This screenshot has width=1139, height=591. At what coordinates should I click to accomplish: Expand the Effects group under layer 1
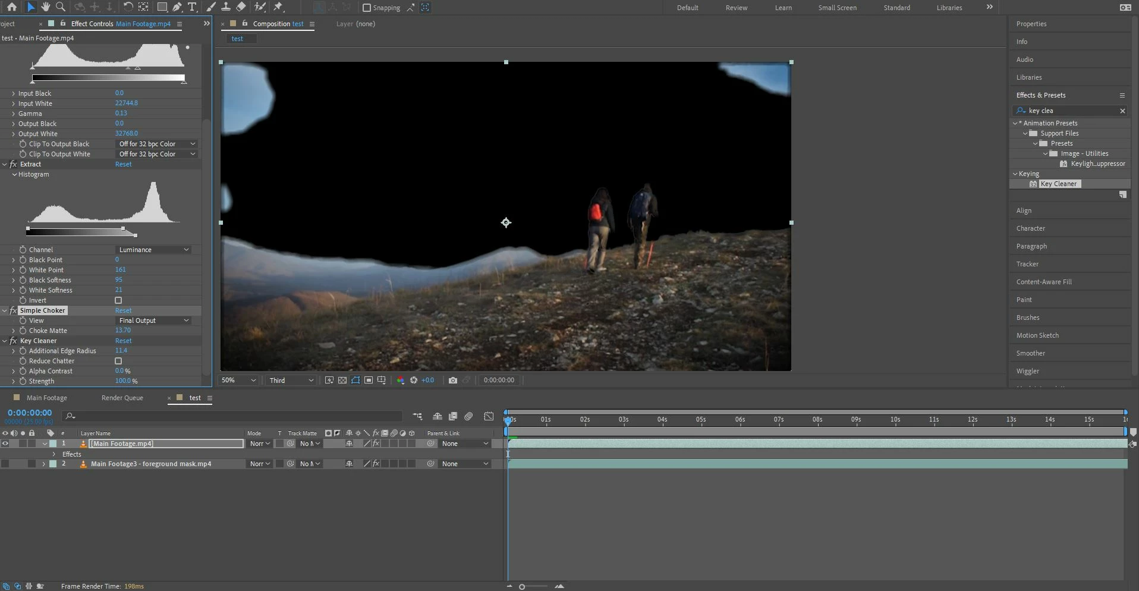click(x=54, y=454)
